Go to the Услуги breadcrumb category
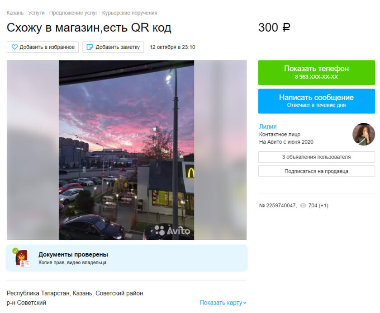380x313 pixels. pos(36,13)
